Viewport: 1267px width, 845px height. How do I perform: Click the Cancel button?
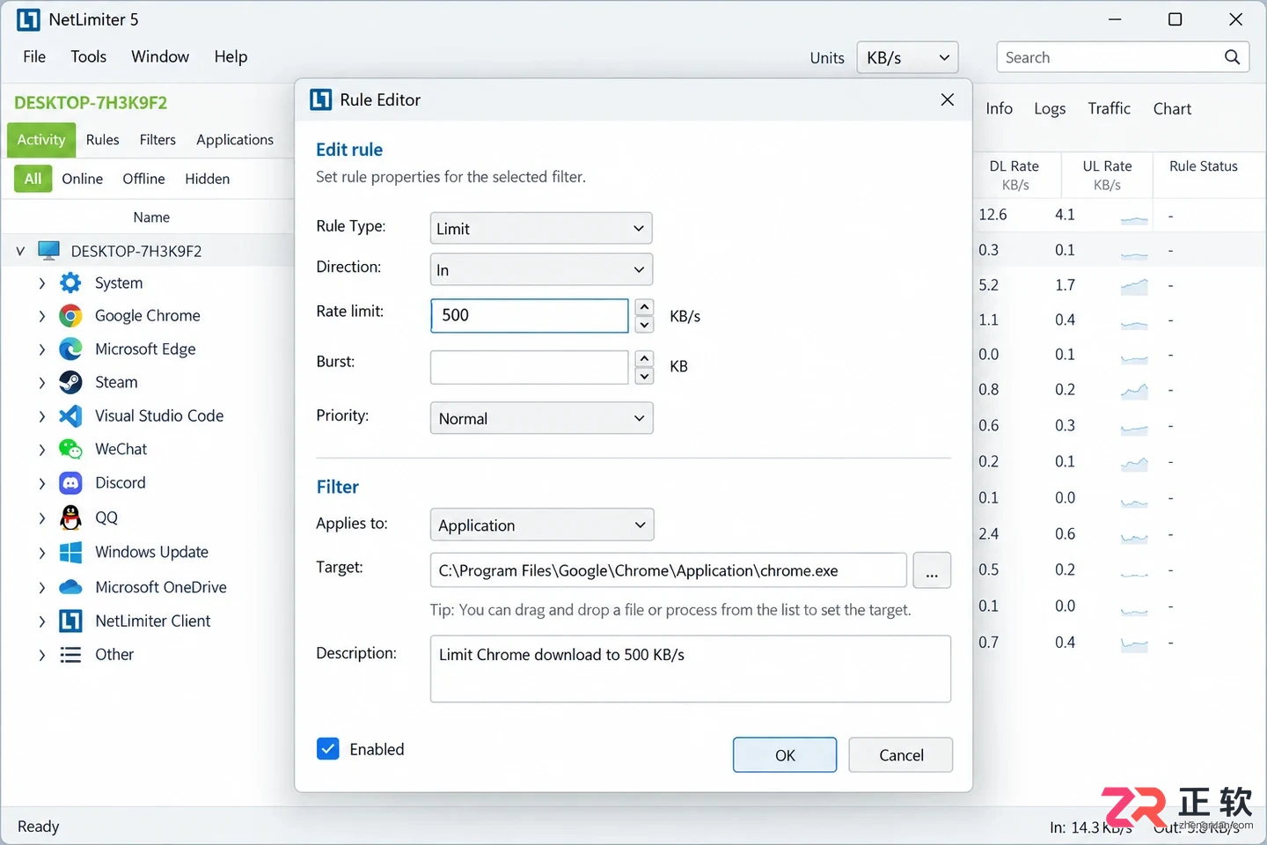click(901, 755)
